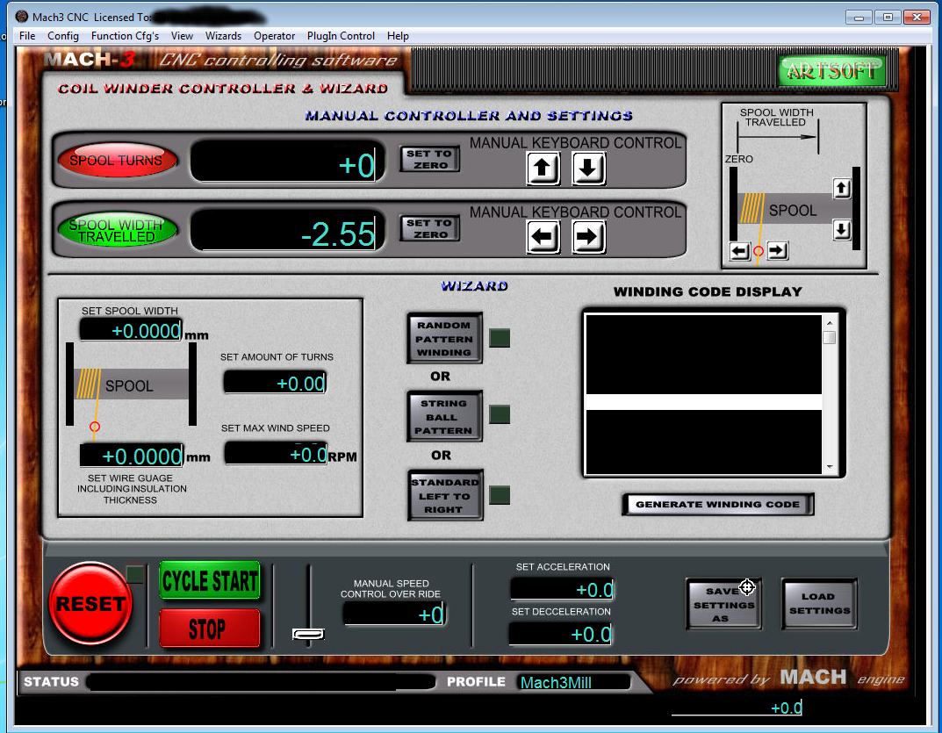Open the Wizards menu
Screen dimensions: 942x733
tap(224, 36)
